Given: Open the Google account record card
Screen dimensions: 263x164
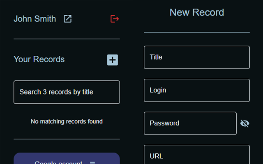Looking at the screenshot, I should click(67, 158).
